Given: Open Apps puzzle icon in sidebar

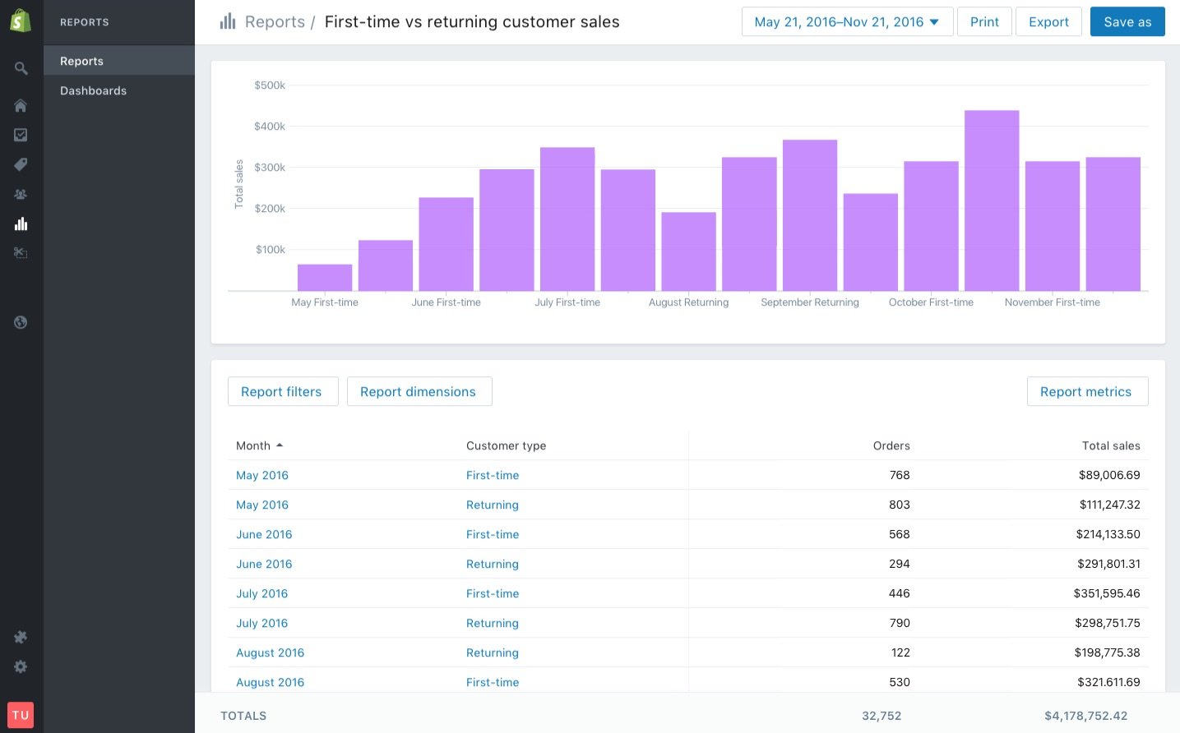Looking at the screenshot, I should (x=21, y=637).
